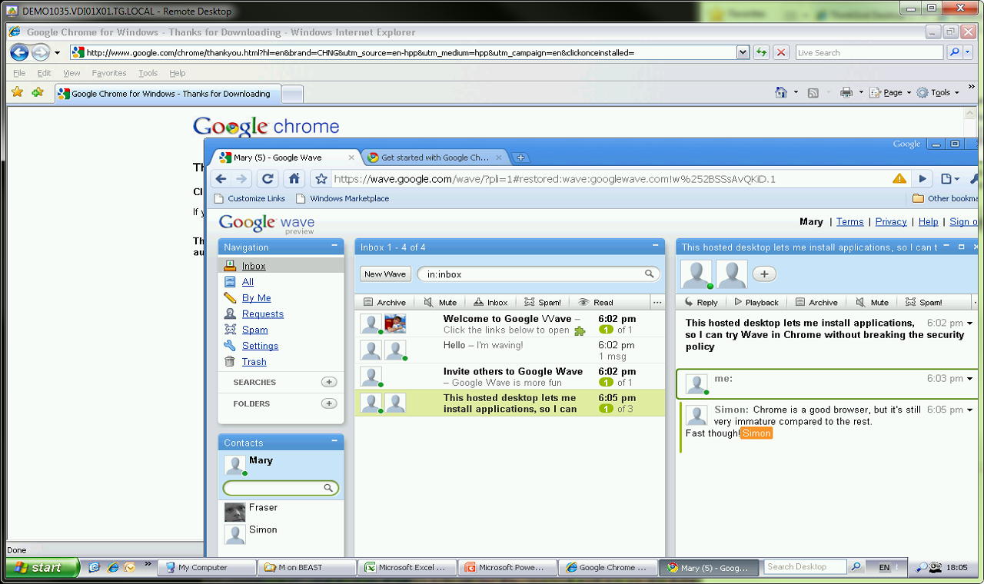The width and height of the screenshot is (984, 584).
Task: Bookmark this page with Chrome's star
Action: (321, 179)
